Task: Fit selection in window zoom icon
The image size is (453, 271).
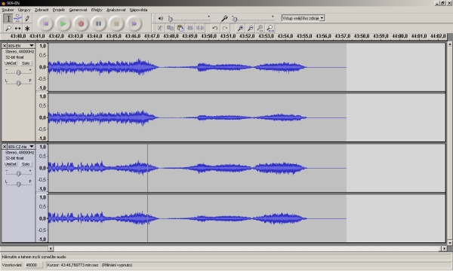Action: pos(260,28)
